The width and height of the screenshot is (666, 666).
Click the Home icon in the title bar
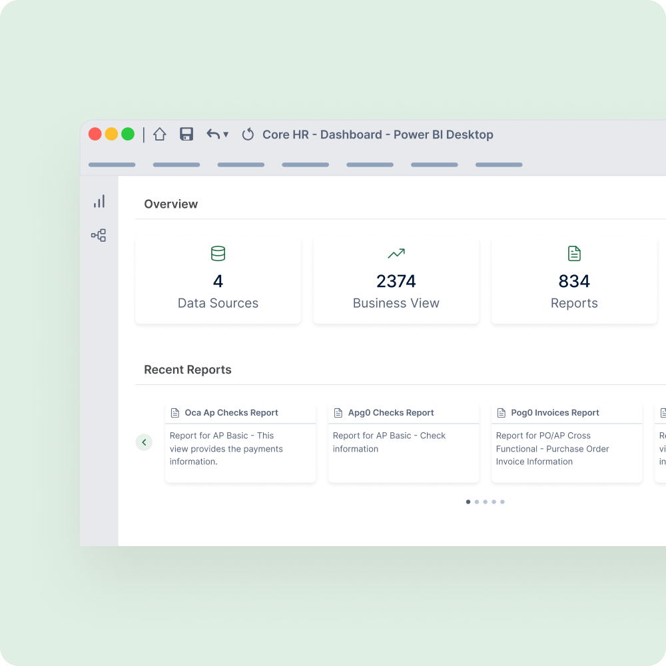[x=160, y=134]
